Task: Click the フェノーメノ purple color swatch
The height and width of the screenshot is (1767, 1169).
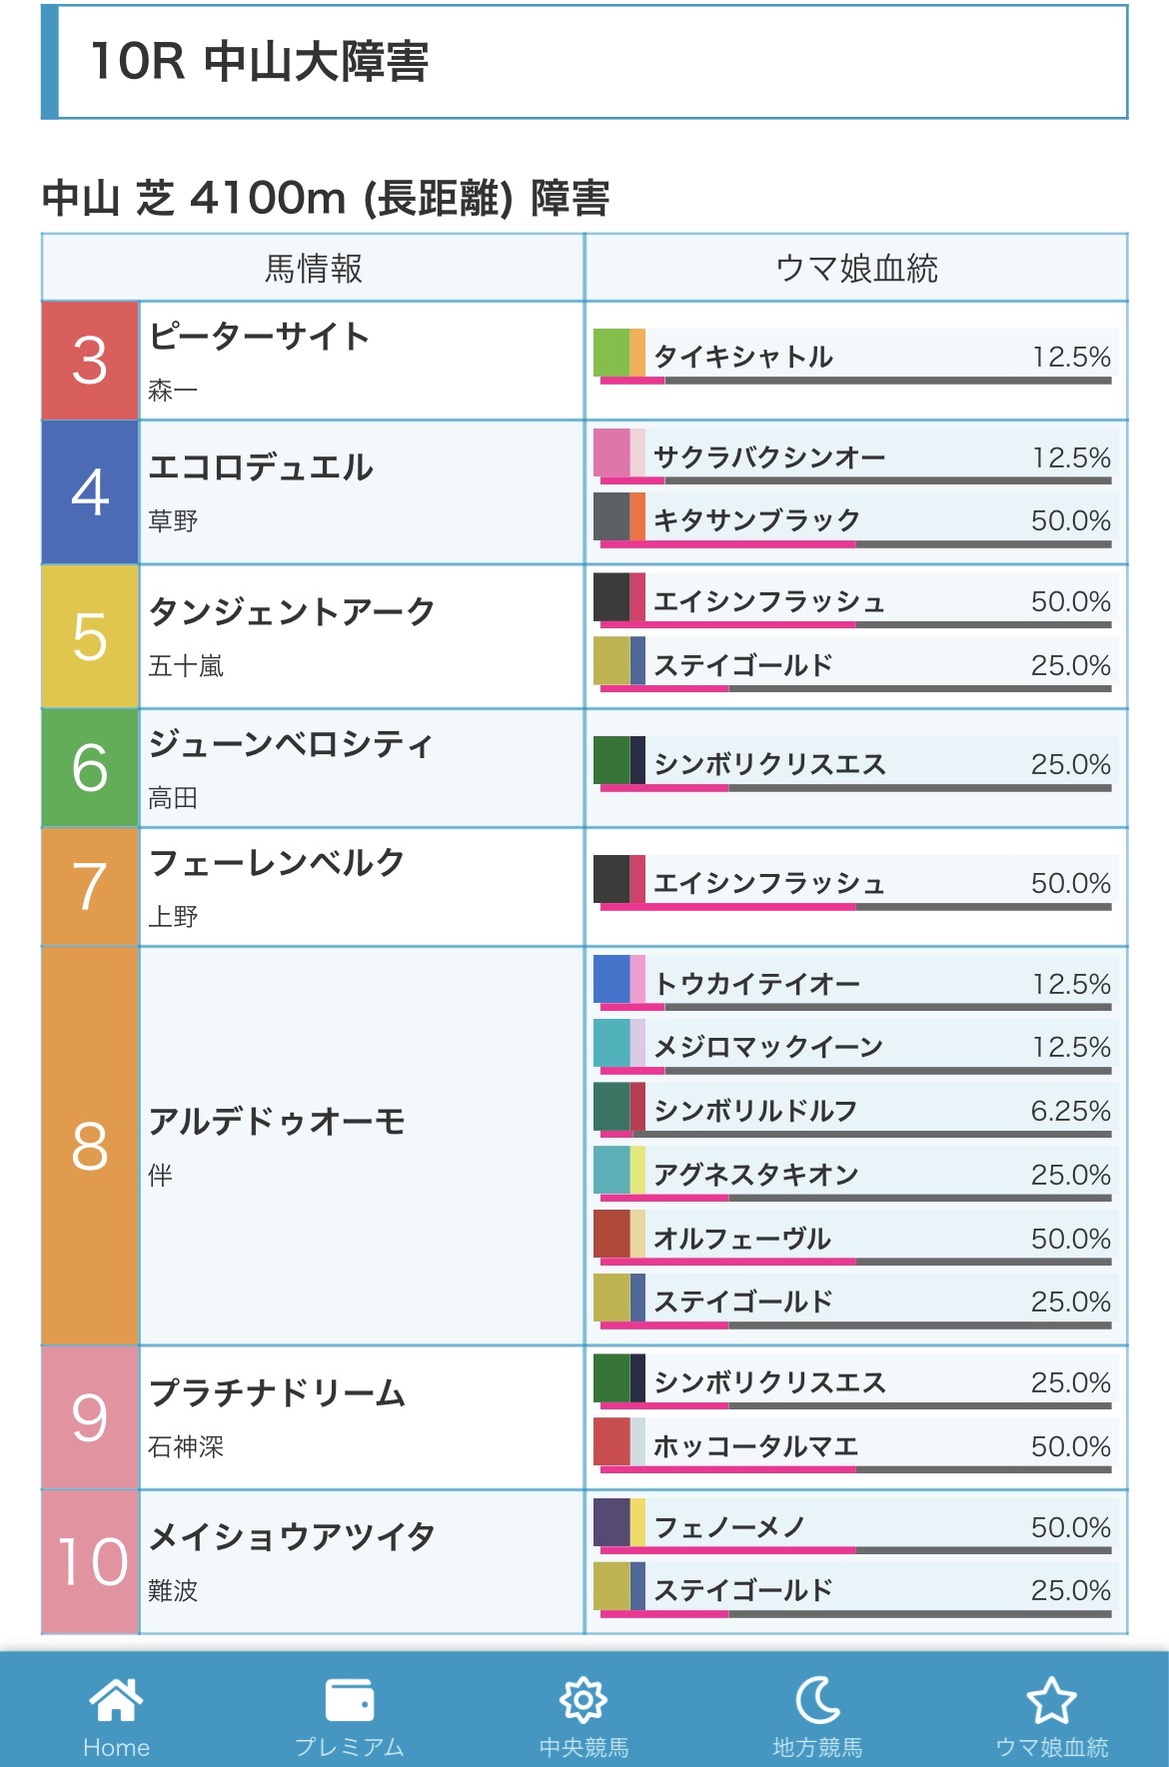Action: click(x=611, y=1523)
